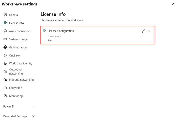Expand the Power BI section chevron
Screen dimensions: 178x124
[34, 106]
